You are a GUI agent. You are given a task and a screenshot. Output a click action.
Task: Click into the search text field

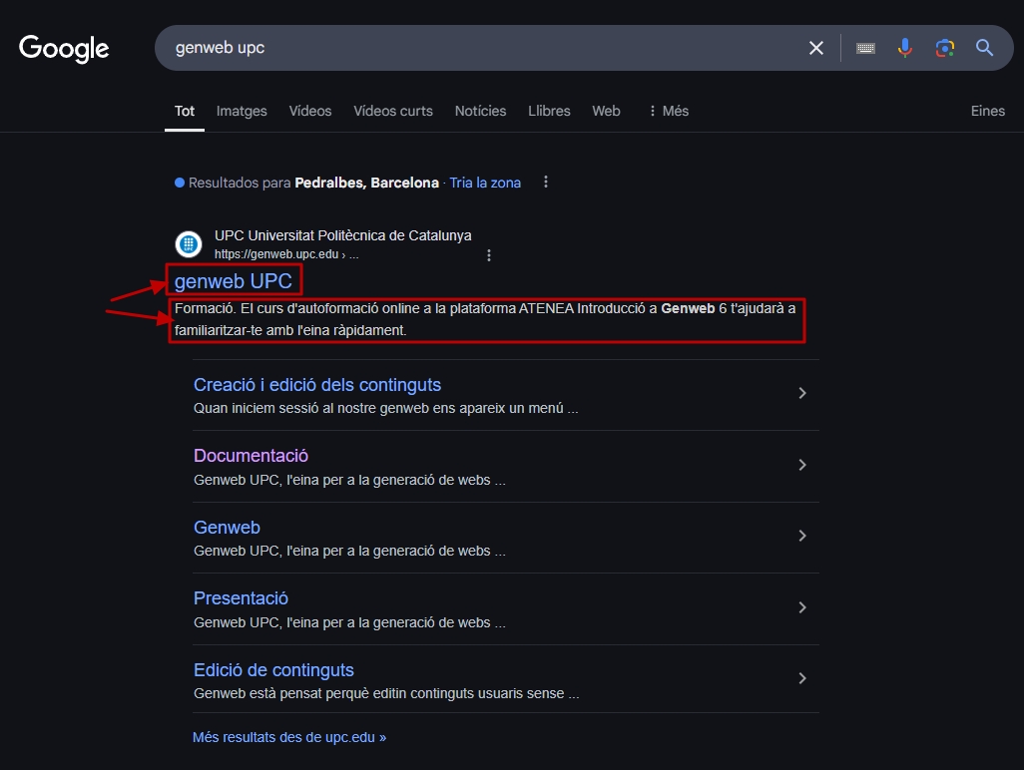click(x=479, y=48)
